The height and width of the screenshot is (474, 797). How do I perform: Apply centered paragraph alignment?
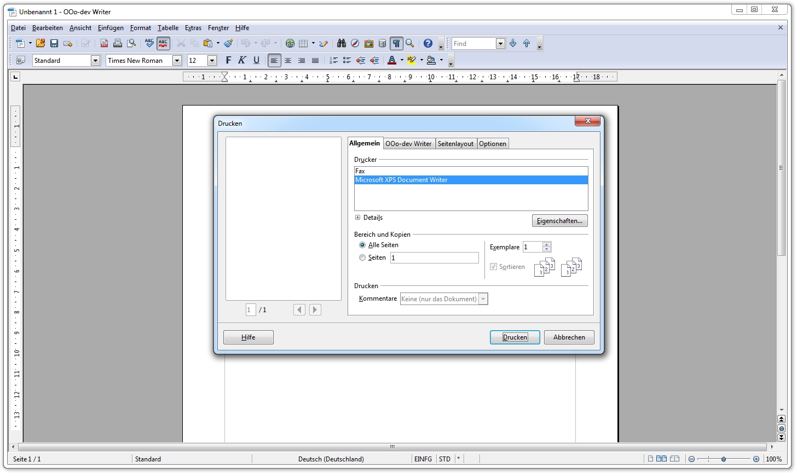coord(288,60)
